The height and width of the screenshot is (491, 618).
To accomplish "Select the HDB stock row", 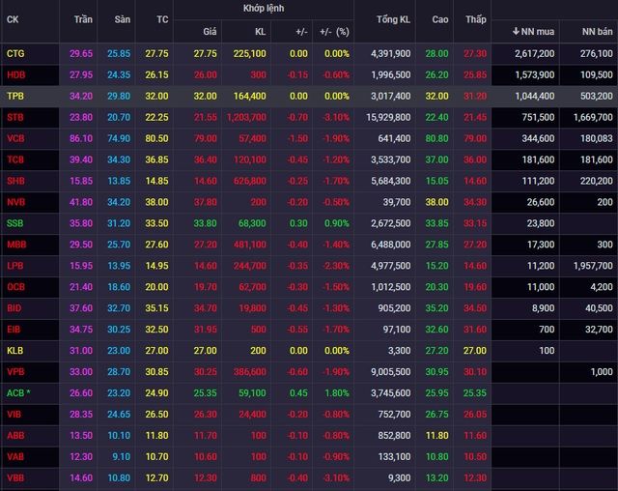I will 309,75.
